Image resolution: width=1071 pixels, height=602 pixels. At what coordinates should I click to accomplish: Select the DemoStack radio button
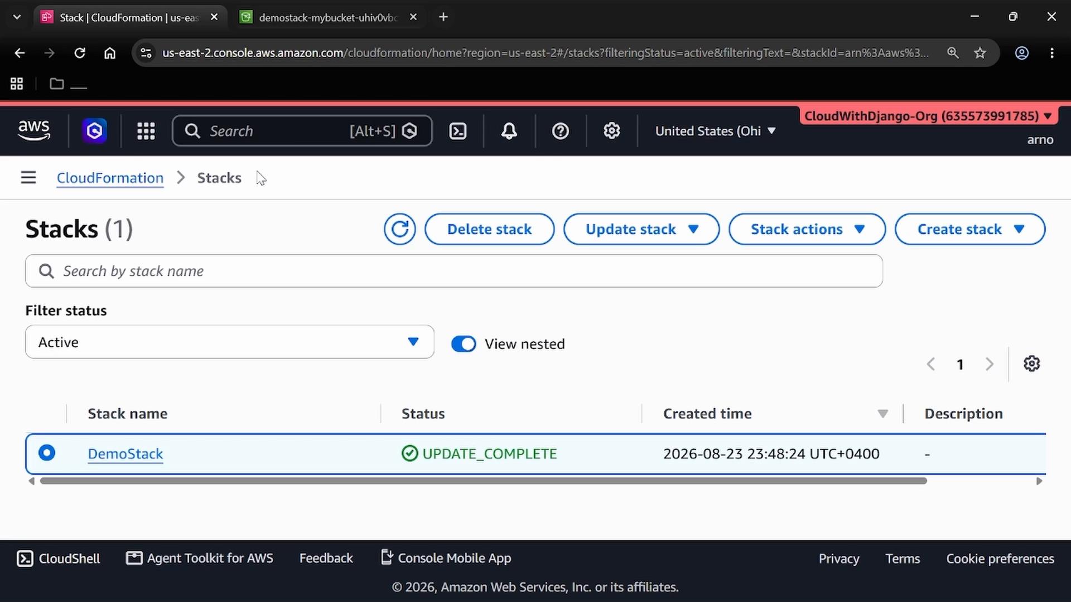pos(47,453)
